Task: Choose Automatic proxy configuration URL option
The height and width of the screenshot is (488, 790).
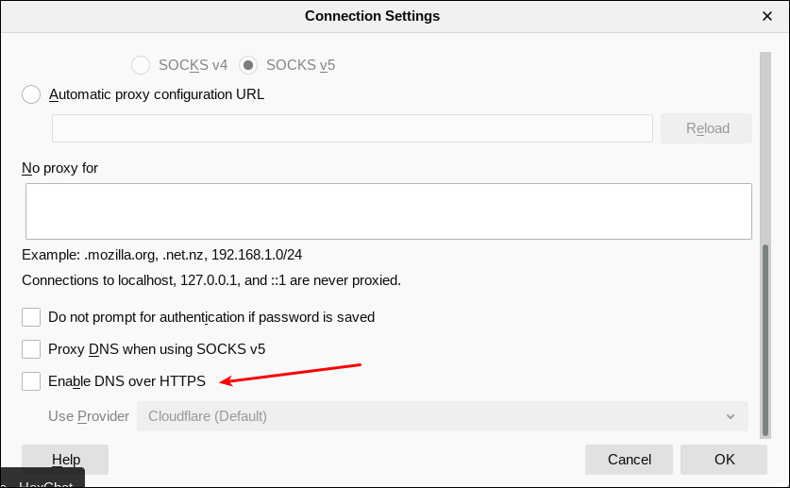Action: tap(32, 94)
